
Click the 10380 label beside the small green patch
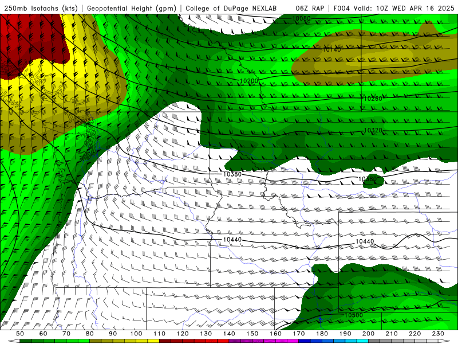(368, 179)
